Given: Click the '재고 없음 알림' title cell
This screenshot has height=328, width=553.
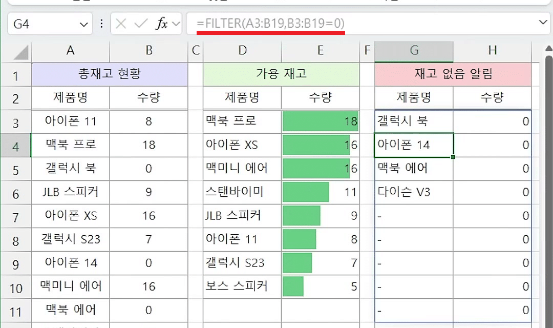Looking at the screenshot, I should [x=453, y=74].
